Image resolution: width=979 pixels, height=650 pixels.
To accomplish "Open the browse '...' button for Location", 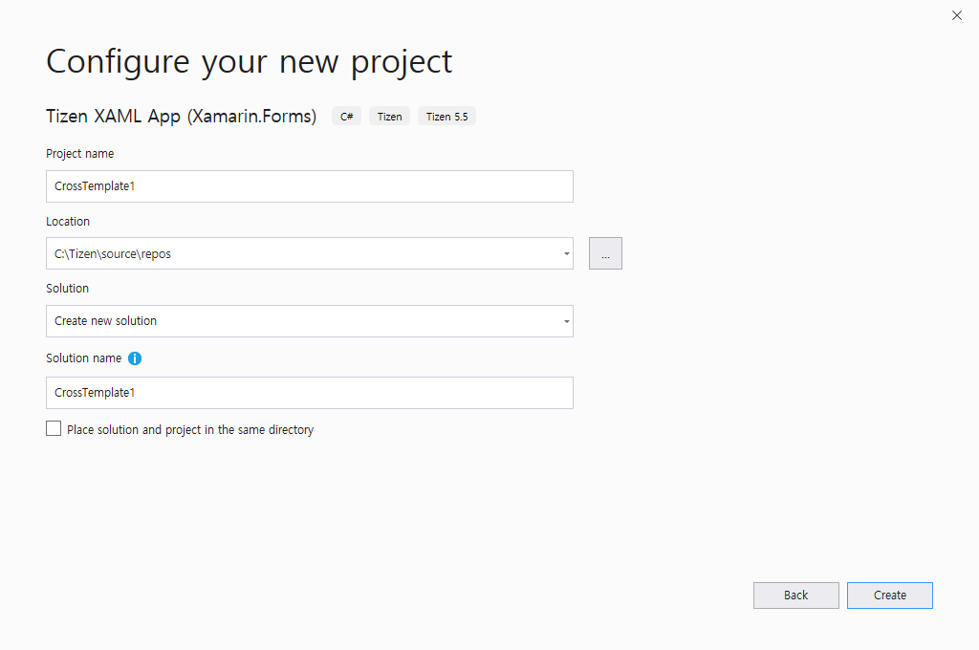I will 605,254.
